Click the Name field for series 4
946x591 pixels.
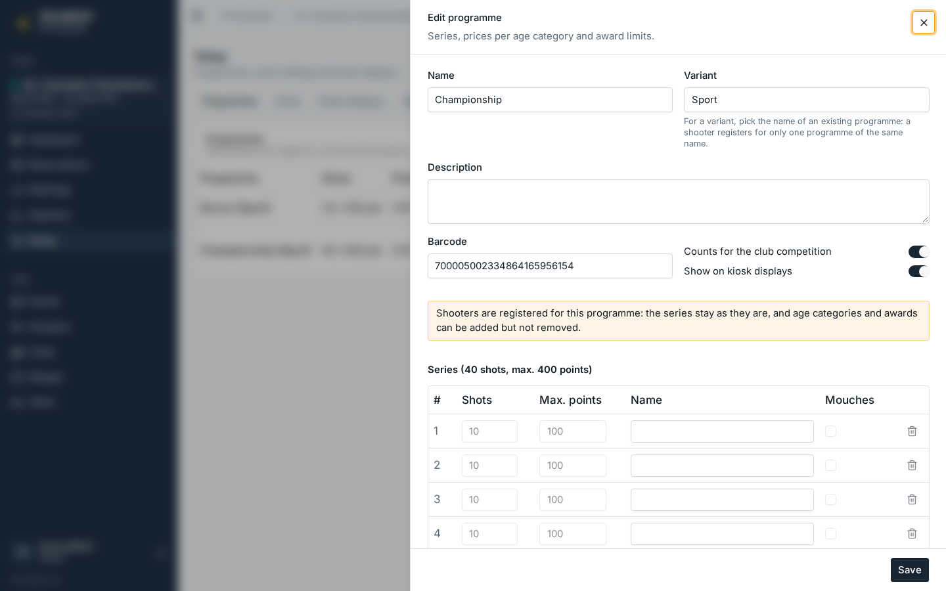point(722,534)
